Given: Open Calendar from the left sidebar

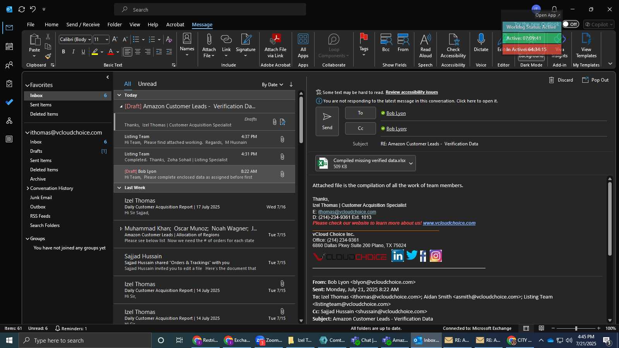Looking at the screenshot, I should 9,46.
